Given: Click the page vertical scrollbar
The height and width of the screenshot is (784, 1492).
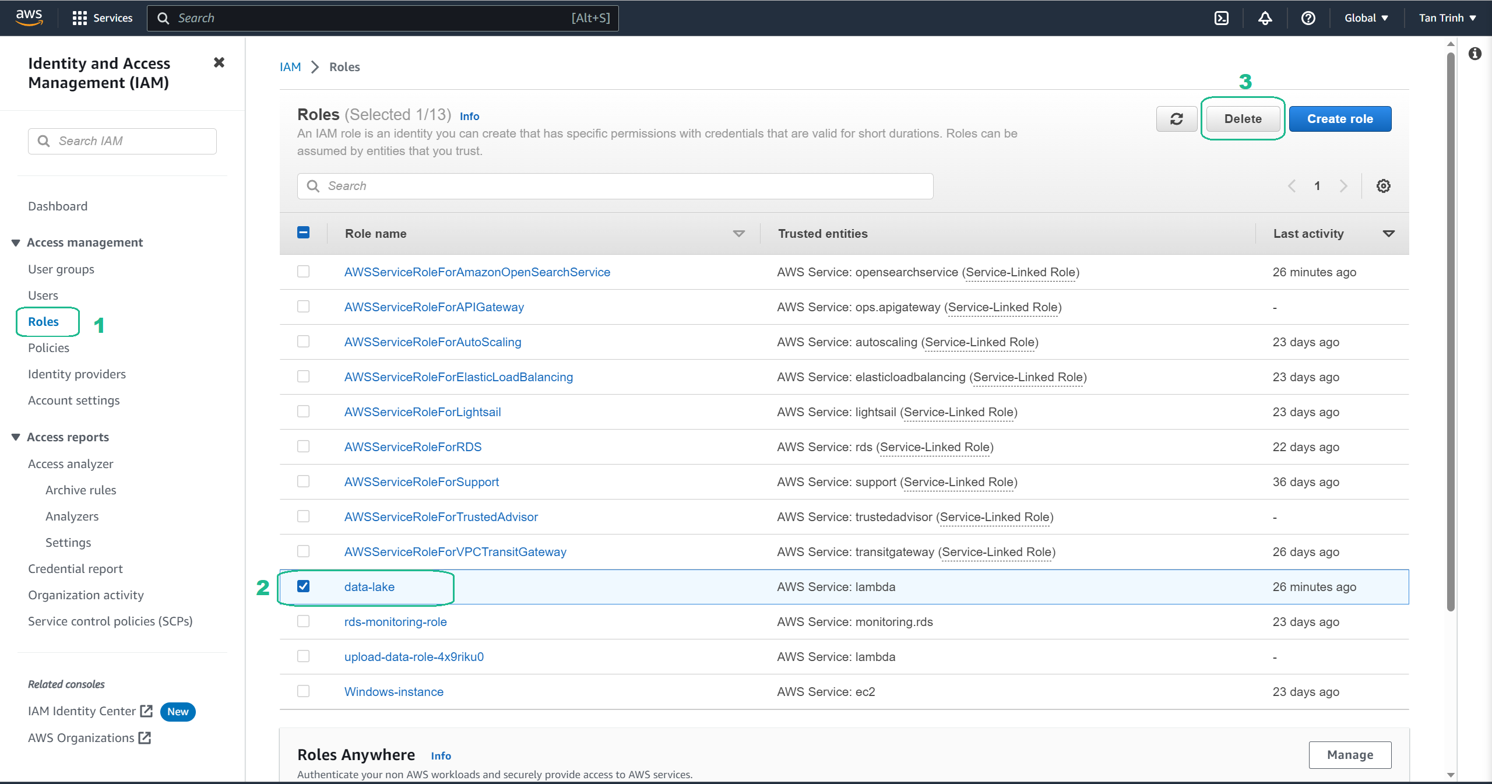Looking at the screenshot, I should pyautogui.click(x=1451, y=332).
